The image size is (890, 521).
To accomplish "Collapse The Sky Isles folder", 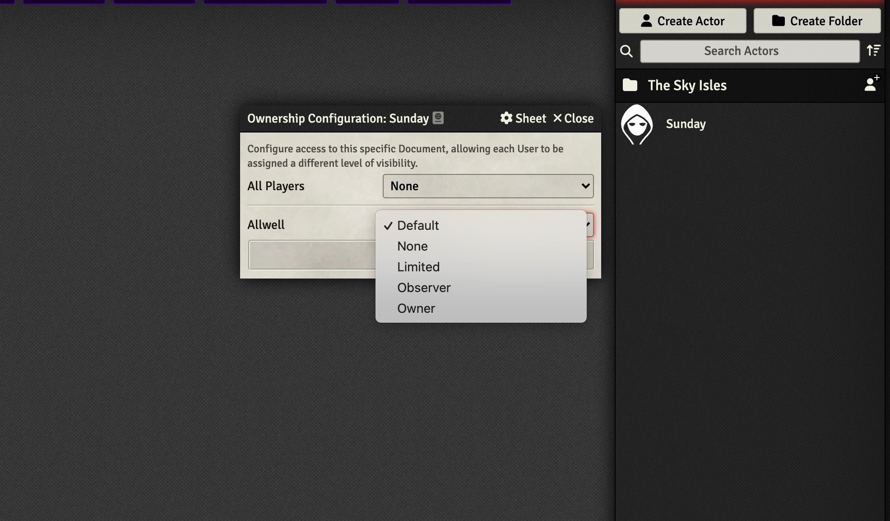I will (686, 85).
